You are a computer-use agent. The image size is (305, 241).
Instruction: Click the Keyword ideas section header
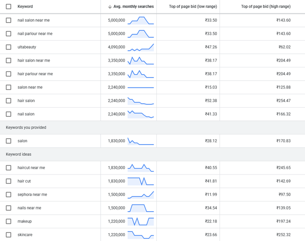[x=19, y=154]
